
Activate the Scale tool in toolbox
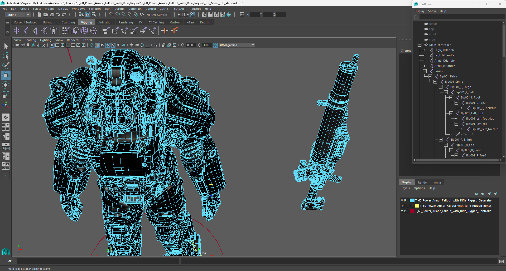pos(6,95)
